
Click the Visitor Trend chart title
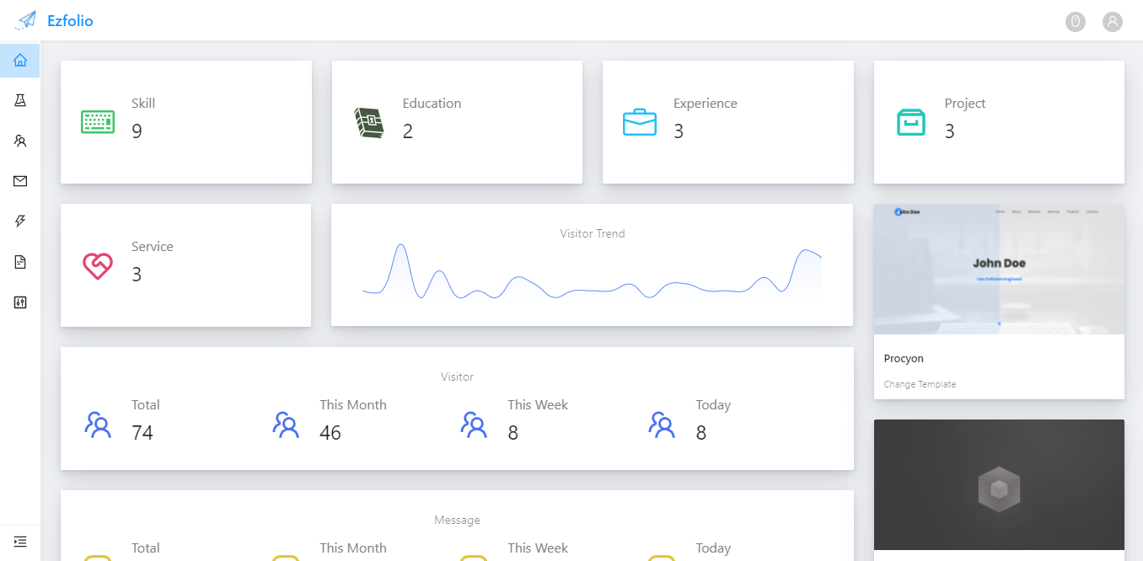(593, 233)
